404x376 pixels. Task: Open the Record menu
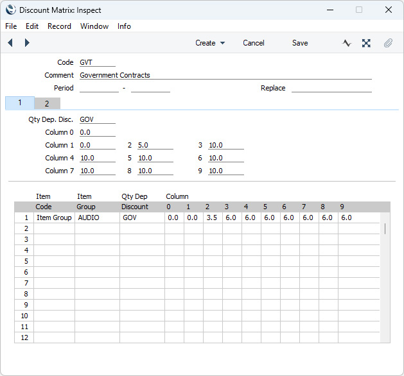[59, 26]
